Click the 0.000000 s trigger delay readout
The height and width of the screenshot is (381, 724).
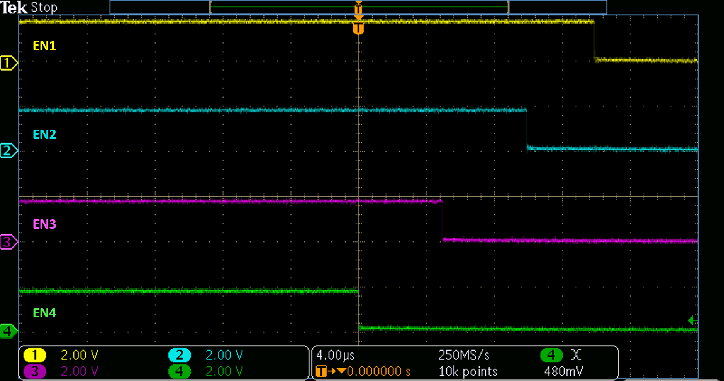pos(378,371)
